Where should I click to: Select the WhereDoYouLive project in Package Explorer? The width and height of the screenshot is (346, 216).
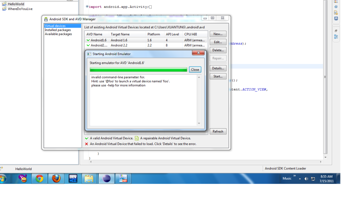[20, 9]
